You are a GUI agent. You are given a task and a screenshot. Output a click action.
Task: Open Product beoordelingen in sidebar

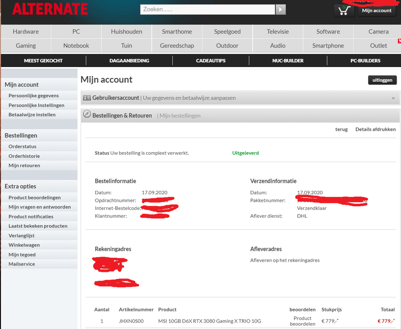[35, 198]
